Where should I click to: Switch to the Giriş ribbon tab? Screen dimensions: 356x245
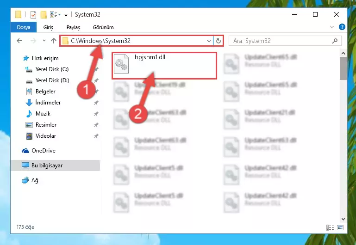click(x=48, y=27)
